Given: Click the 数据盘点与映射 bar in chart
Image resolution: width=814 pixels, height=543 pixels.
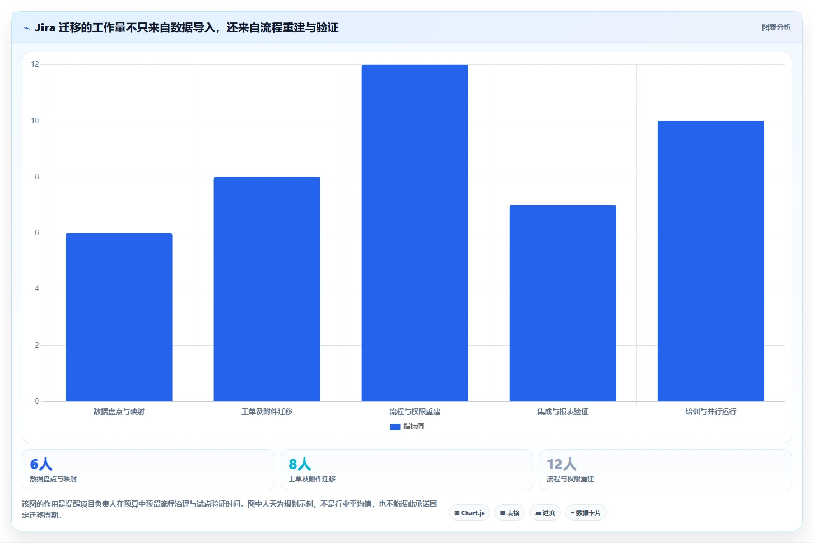Looking at the screenshot, I should (x=119, y=317).
